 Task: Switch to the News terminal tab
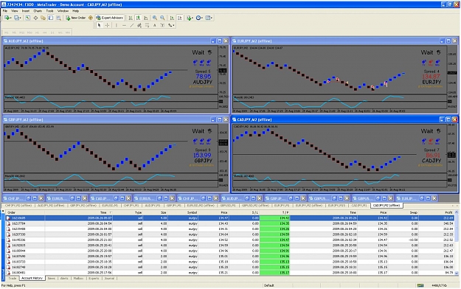(52, 278)
